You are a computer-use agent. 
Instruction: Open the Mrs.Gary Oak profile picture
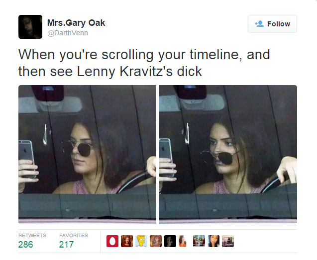[x=30, y=27]
